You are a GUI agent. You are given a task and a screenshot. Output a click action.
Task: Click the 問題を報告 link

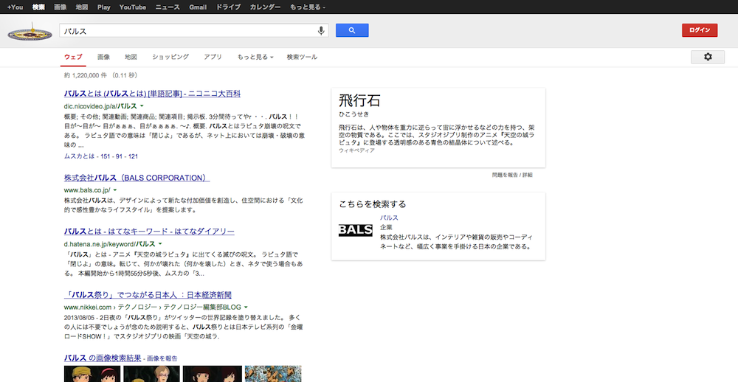click(x=506, y=176)
